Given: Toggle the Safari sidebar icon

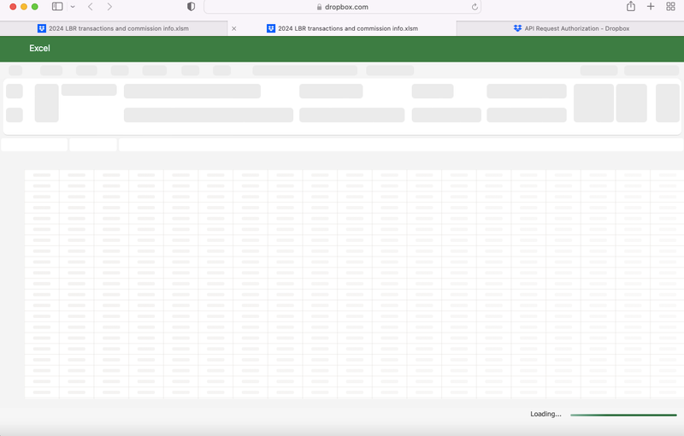Looking at the screenshot, I should (x=57, y=7).
